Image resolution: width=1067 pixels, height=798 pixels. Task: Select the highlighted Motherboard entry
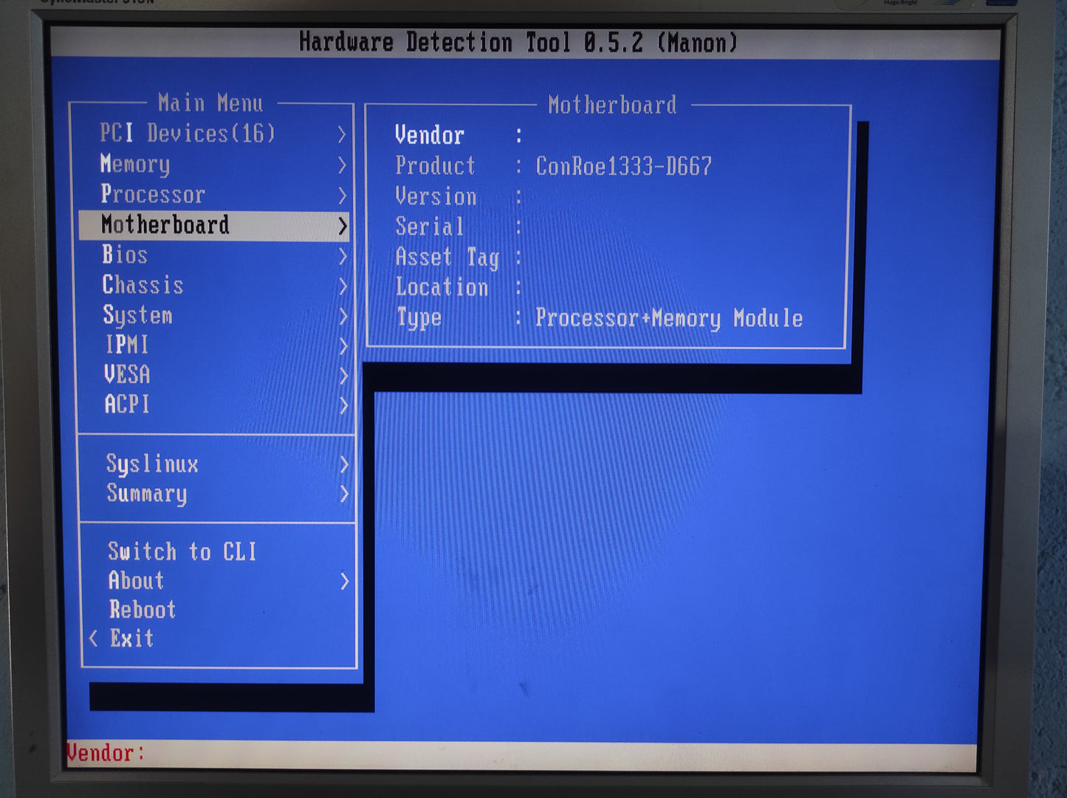pos(165,225)
